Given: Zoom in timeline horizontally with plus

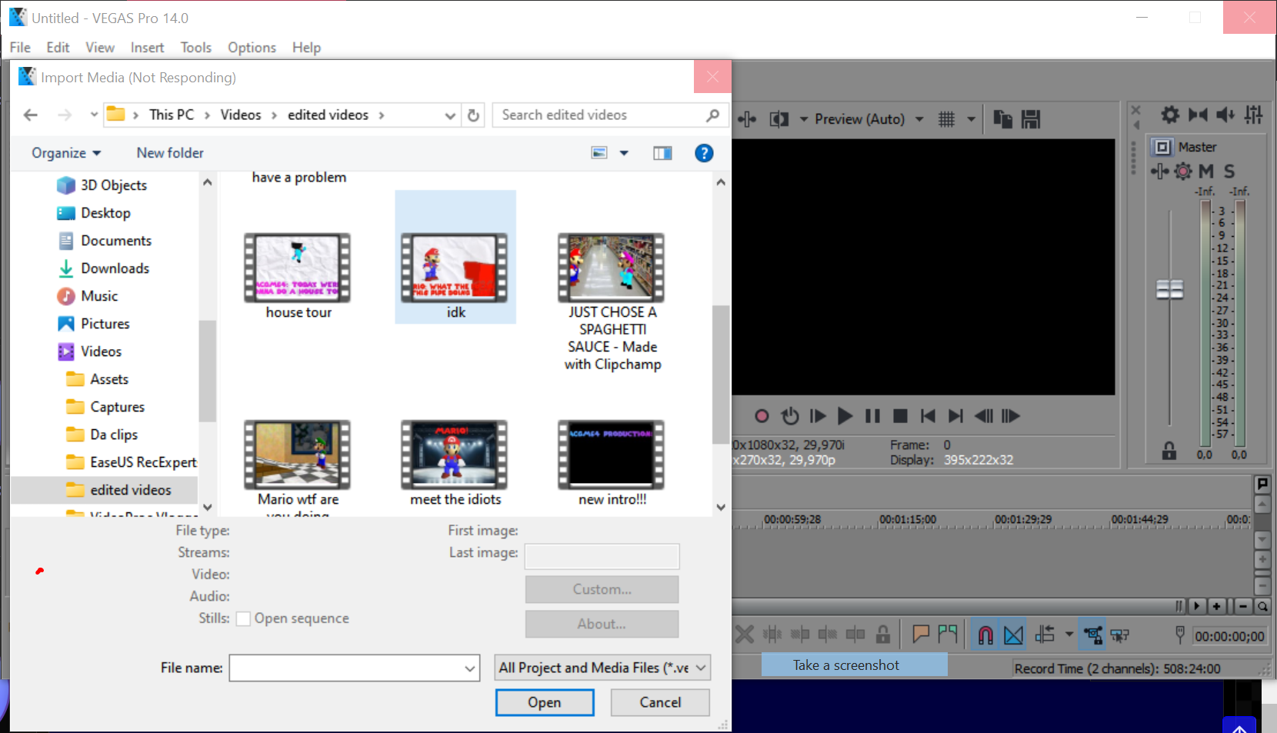Looking at the screenshot, I should (x=1216, y=606).
